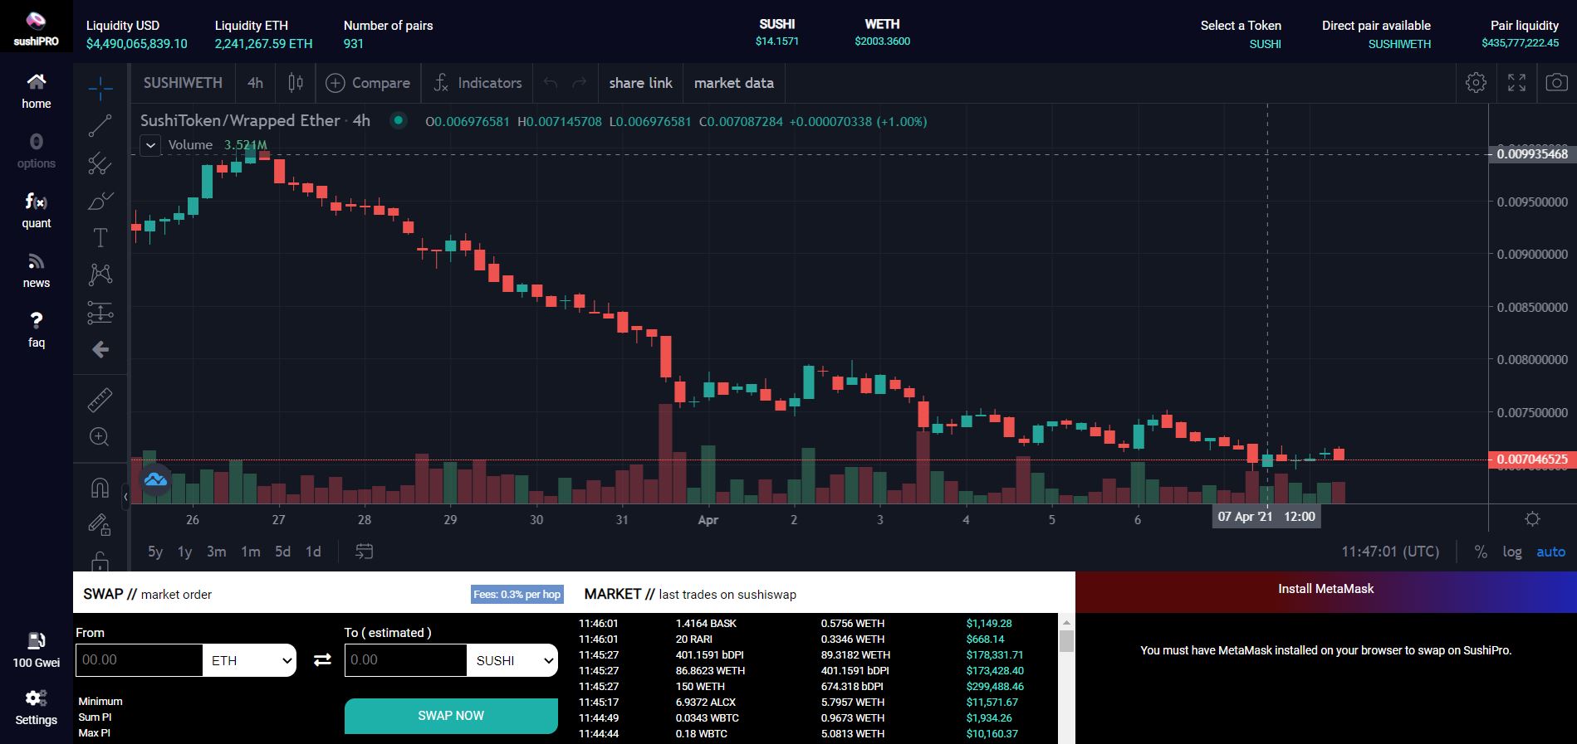Image resolution: width=1577 pixels, height=744 pixels.
Task: Open the ETH token dropdown
Action: click(250, 660)
